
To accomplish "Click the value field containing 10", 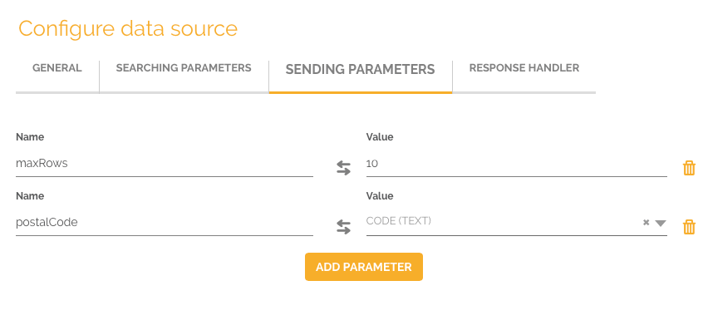I will (517, 164).
